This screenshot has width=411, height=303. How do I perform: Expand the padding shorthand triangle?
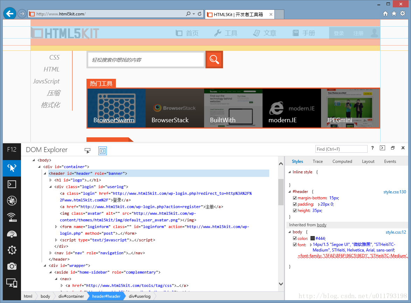coord(319,204)
